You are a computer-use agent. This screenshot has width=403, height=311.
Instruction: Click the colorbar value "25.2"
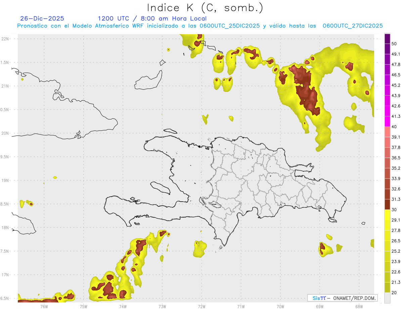[x=396, y=251]
